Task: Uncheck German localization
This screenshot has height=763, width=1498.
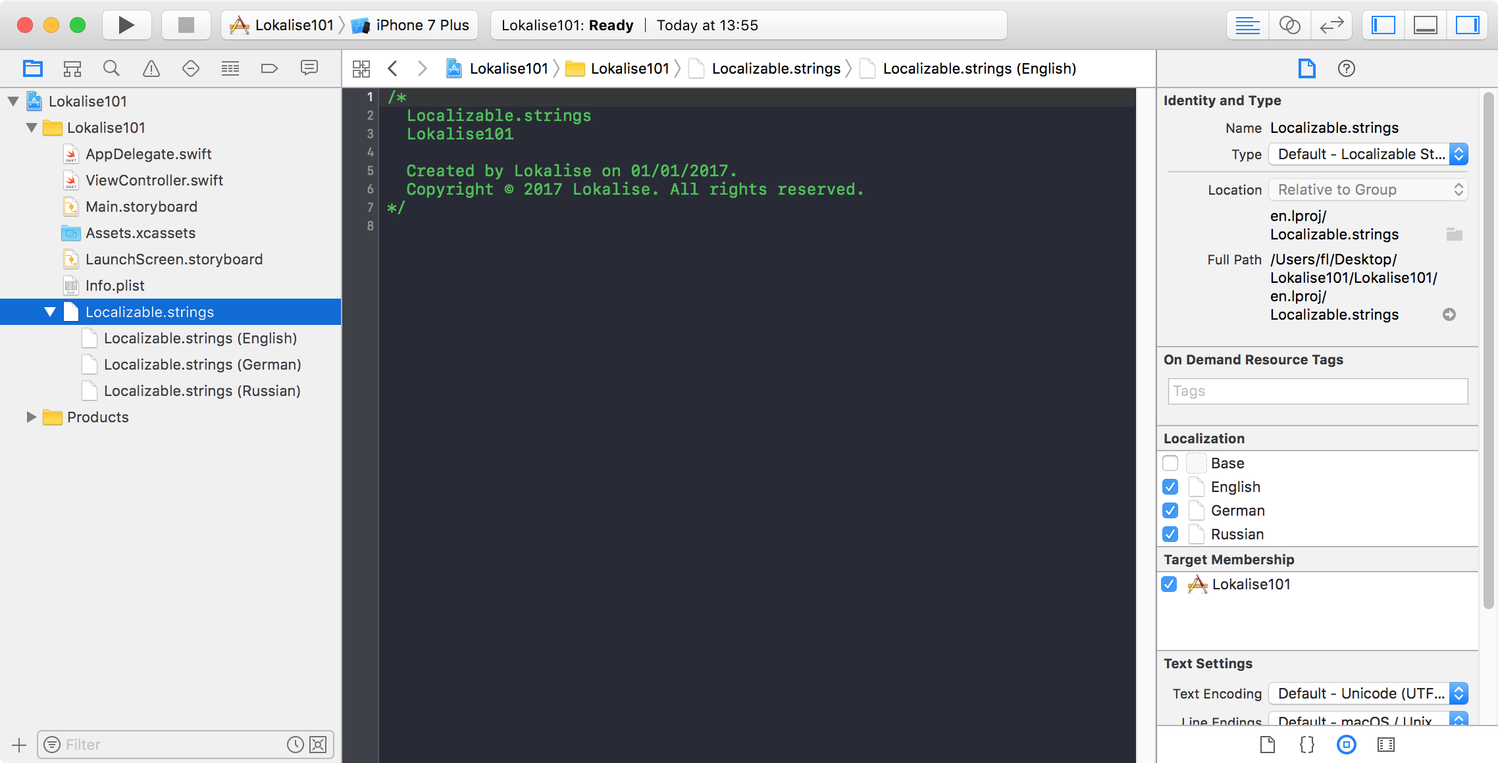Action: click(x=1170, y=510)
